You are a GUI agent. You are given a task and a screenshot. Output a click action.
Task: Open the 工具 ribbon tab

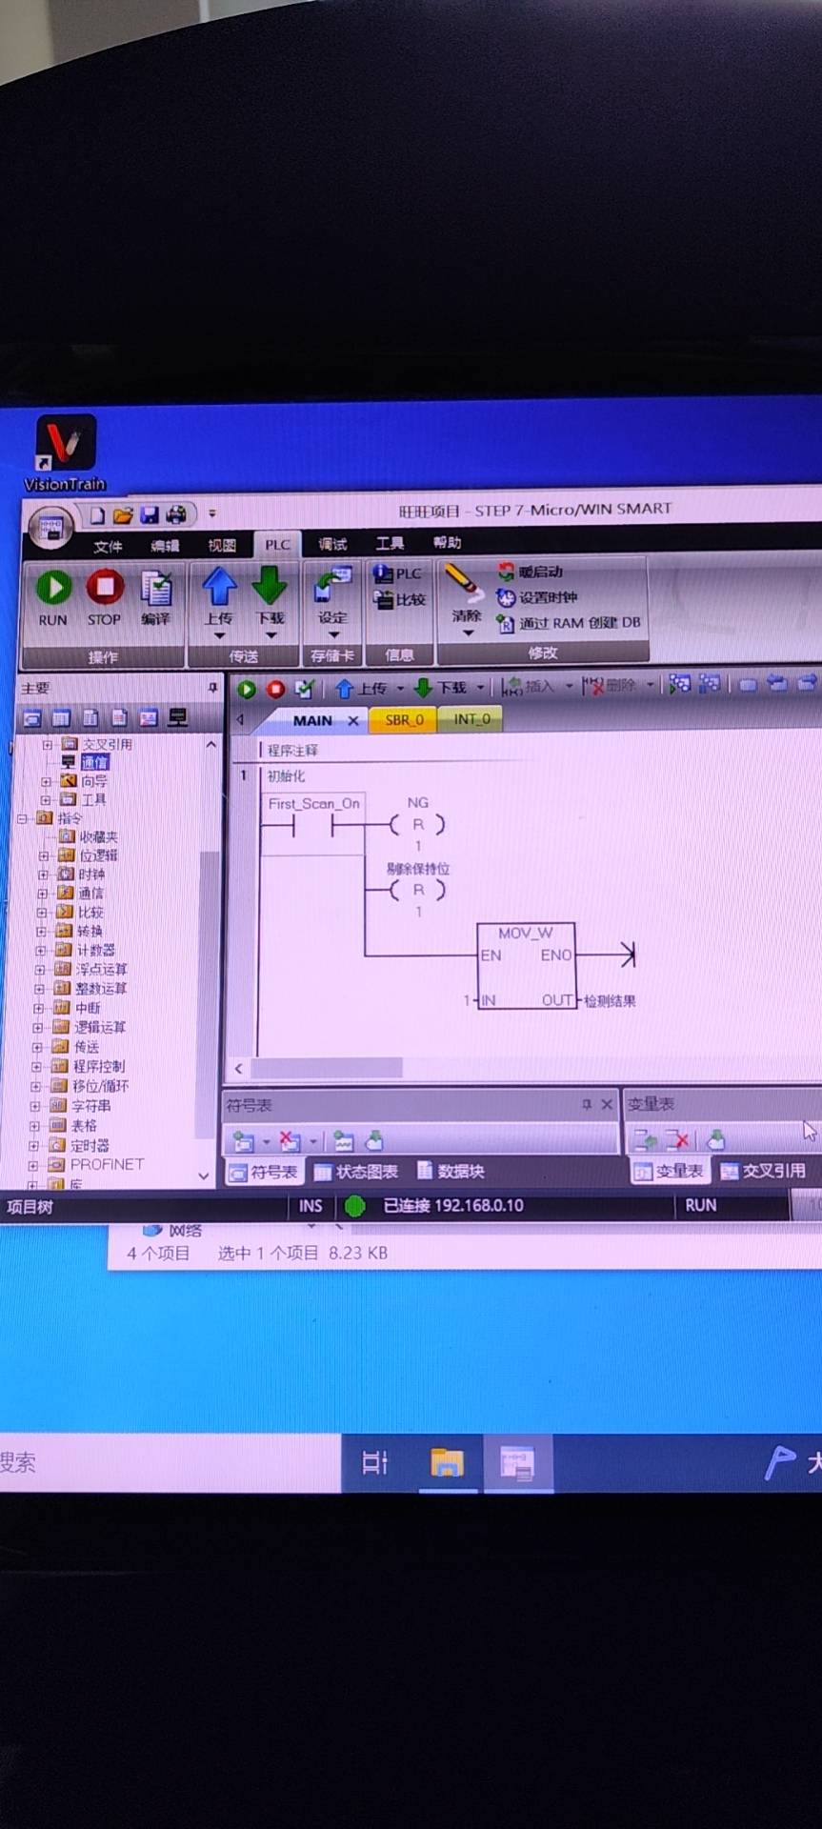[390, 543]
